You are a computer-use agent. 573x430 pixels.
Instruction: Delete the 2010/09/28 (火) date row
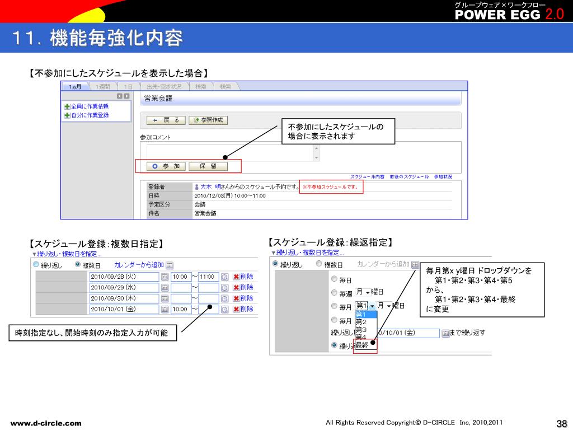click(x=243, y=277)
